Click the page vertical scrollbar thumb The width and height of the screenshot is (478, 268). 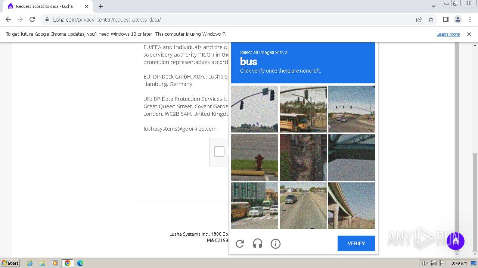coord(475,202)
